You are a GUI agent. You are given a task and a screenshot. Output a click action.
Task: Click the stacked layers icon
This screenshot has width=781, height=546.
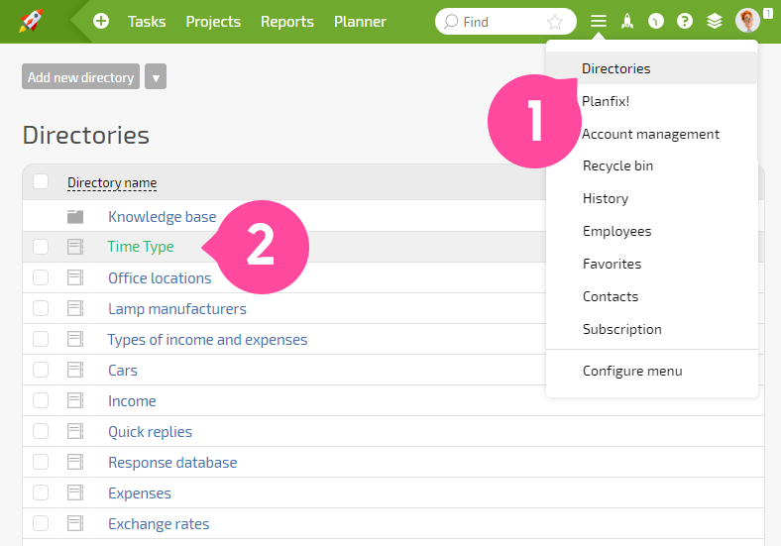[x=715, y=21]
